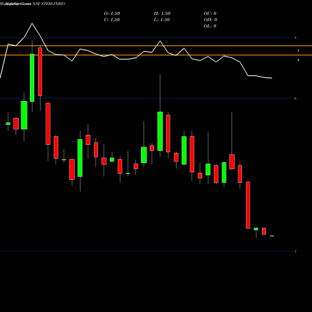Click the price axis label '8'
The width and height of the screenshot is (312, 312).
point(296,37)
